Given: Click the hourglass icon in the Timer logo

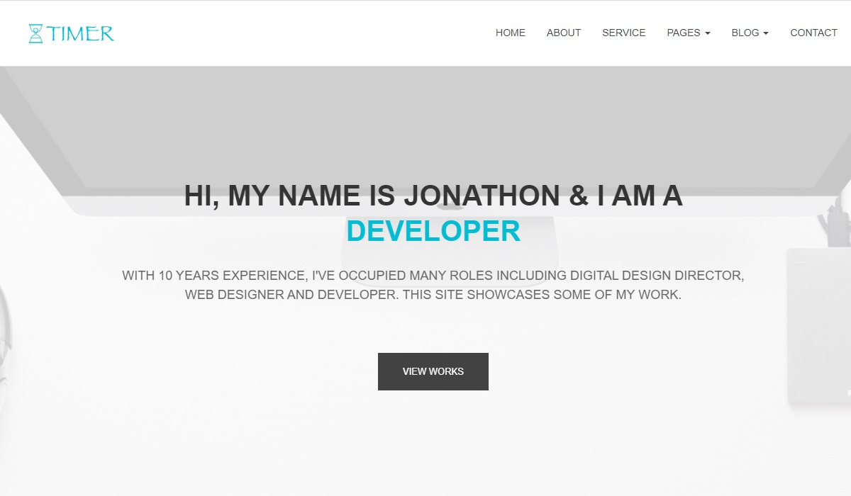Looking at the screenshot, I should click(x=35, y=33).
